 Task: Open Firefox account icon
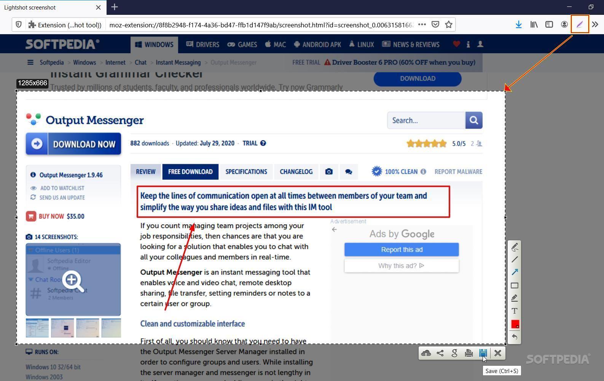click(564, 24)
